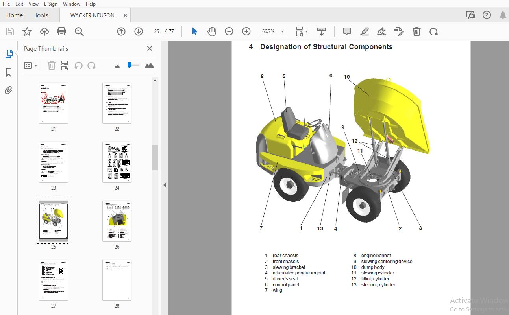The height and width of the screenshot is (315, 509).
Task: Add document to favorites star icon
Action: click(27, 31)
